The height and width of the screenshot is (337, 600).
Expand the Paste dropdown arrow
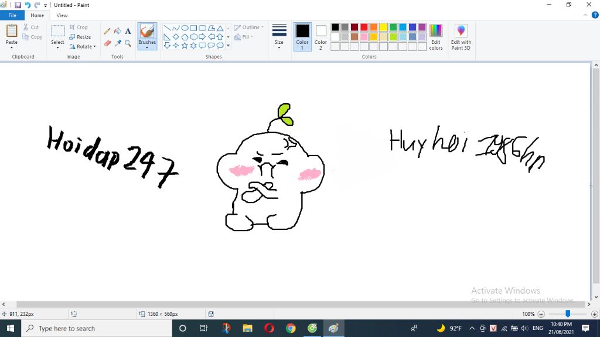tap(12, 47)
